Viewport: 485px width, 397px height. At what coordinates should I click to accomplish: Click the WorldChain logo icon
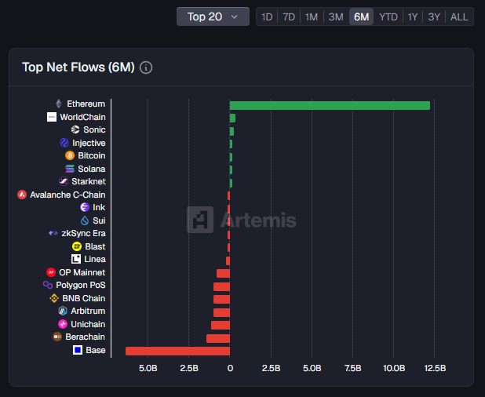pyautogui.click(x=52, y=117)
